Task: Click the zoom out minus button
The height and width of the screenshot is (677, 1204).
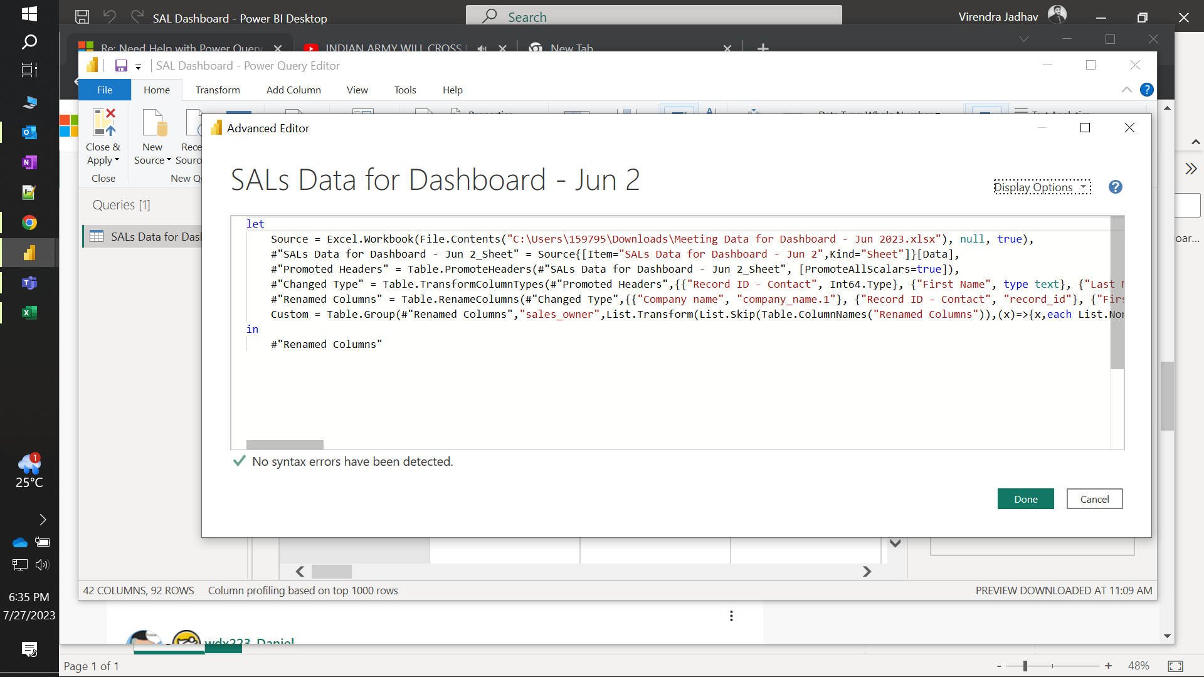Action: pyautogui.click(x=999, y=666)
